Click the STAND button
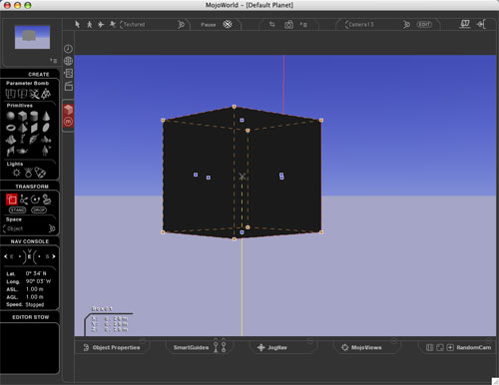The image size is (499, 385). click(18, 210)
